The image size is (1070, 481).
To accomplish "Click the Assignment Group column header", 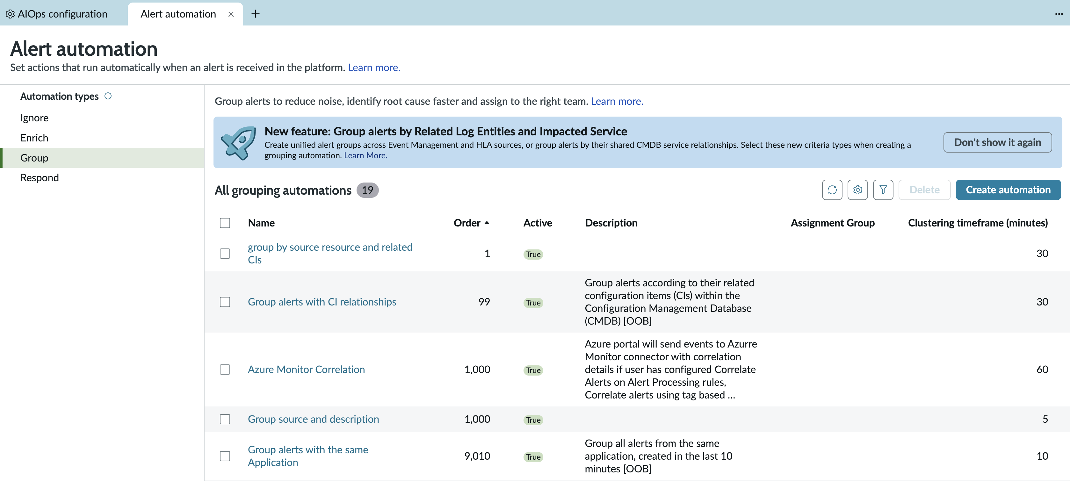I will [832, 223].
